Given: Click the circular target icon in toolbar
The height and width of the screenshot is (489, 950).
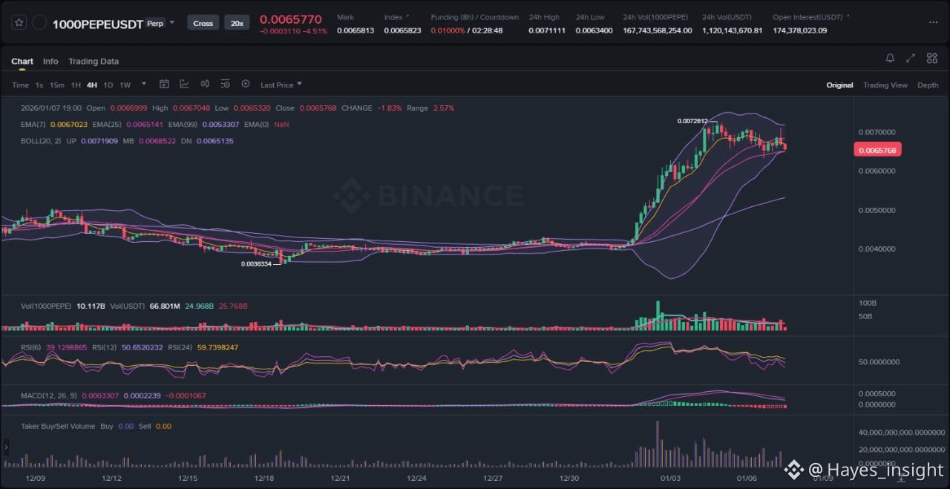Looking at the screenshot, I should 246,85.
